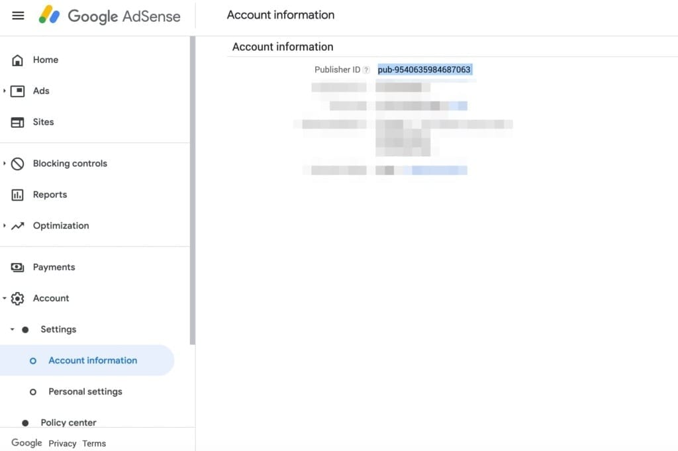Click the Personal settings circle marker
Screen dimensions: 678x451
(x=33, y=392)
